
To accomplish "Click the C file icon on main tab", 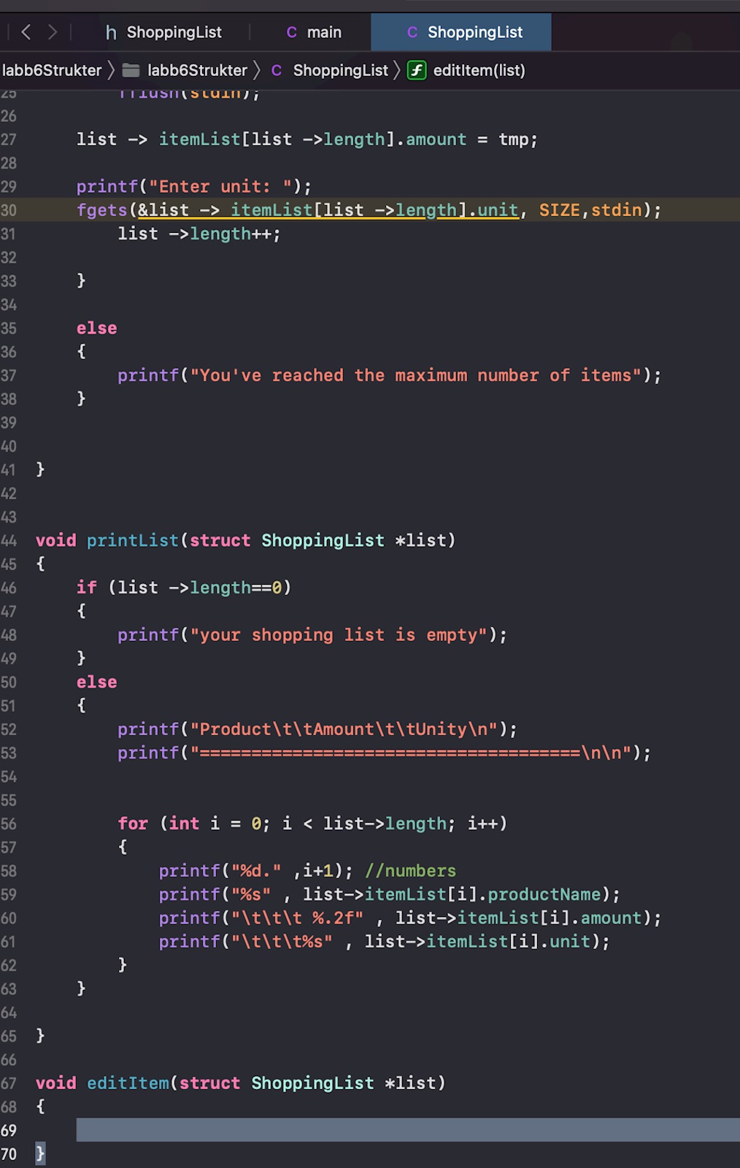I will coord(291,33).
